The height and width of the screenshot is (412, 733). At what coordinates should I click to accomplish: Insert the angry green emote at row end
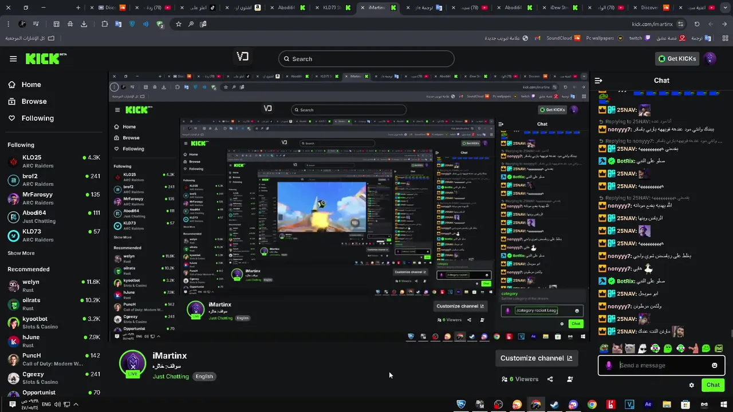719,348
